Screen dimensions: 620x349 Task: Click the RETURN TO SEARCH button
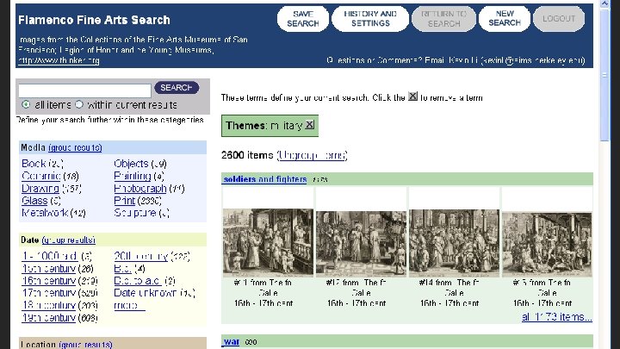click(x=443, y=19)
